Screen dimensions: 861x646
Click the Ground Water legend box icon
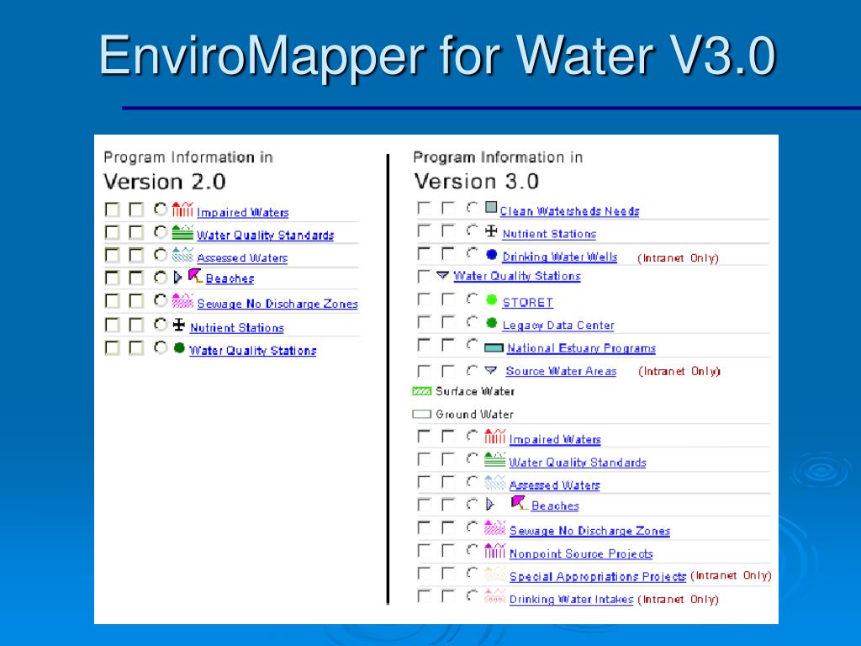click(x=422, y=414)
